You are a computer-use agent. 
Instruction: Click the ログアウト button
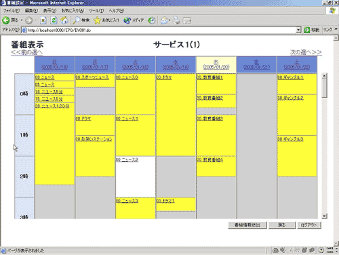[x=309, y=225]
